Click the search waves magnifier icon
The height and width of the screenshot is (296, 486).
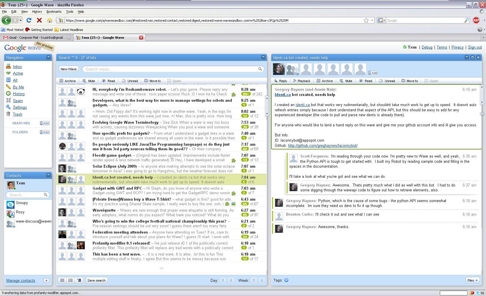(x=260, y=69)
